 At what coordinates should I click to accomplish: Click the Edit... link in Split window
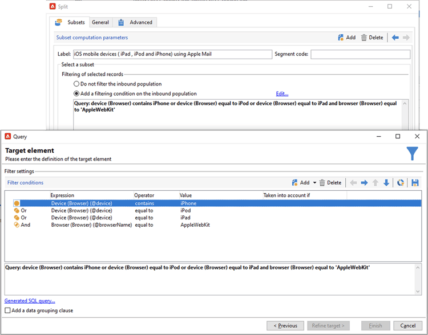click(x=282, y=93)
